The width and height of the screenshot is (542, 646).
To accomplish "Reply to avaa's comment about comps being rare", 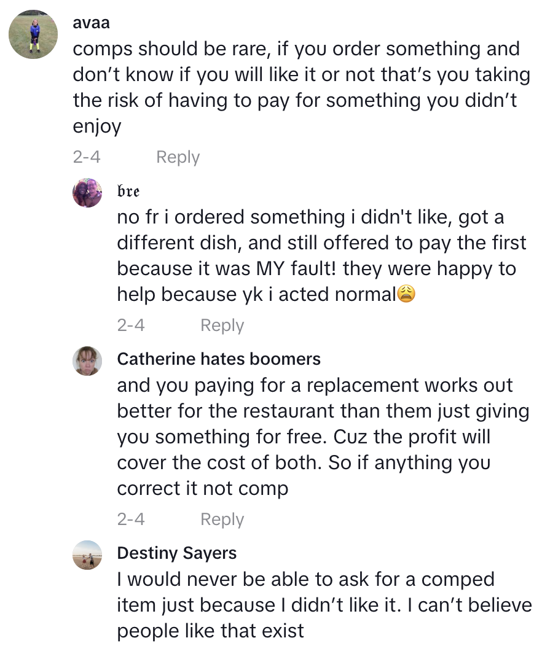I will tap(177, 157).
